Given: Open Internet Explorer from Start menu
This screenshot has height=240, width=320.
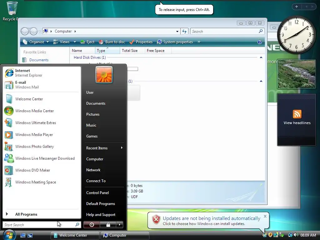Looking at the screenshot, I should [x=42, y=73].
